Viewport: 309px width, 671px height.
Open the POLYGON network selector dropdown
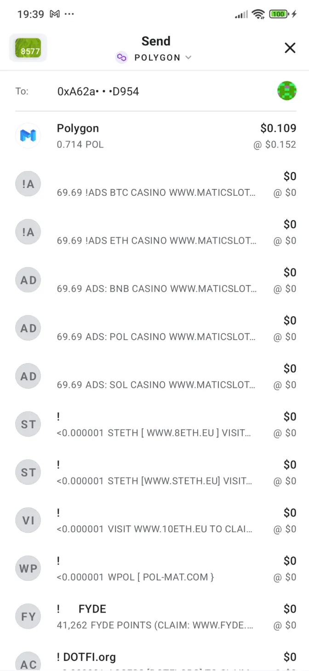(x=156, y=57)
